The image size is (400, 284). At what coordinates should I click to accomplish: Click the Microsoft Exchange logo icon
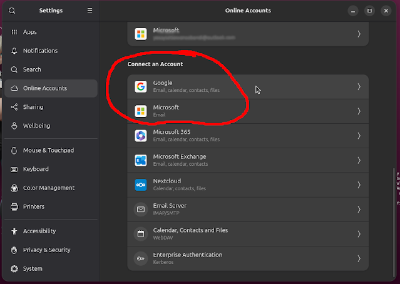point(141,160)
